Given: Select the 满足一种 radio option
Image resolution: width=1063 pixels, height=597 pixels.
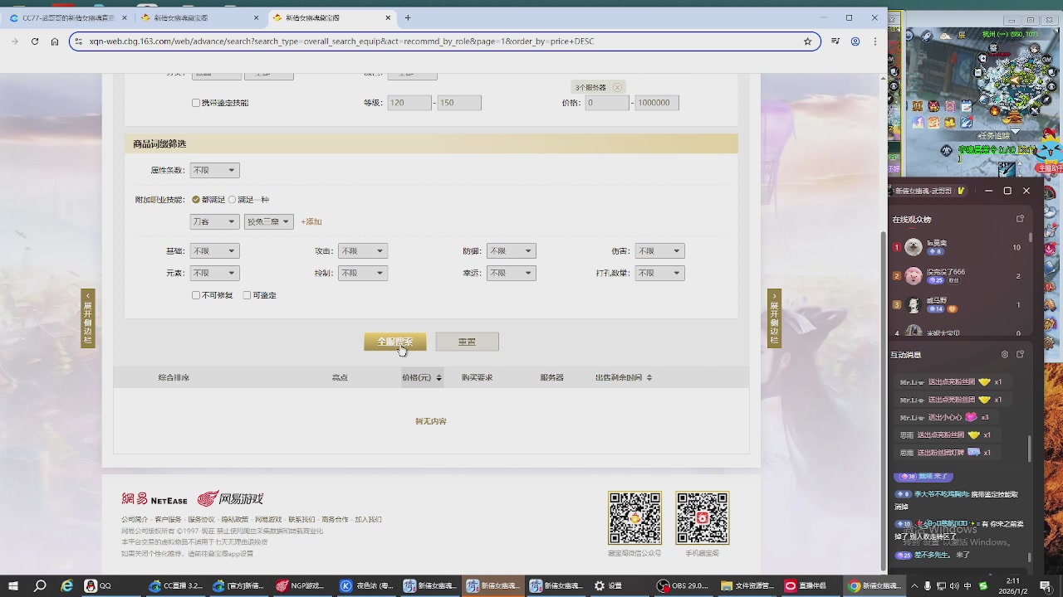Looking at the screenshot, I should tap(233, 200).
